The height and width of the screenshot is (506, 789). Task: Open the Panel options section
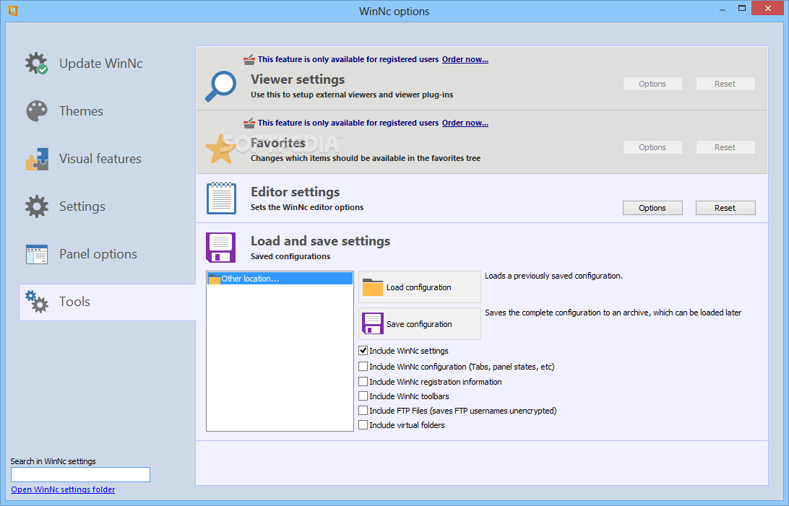tap(98, 254)
